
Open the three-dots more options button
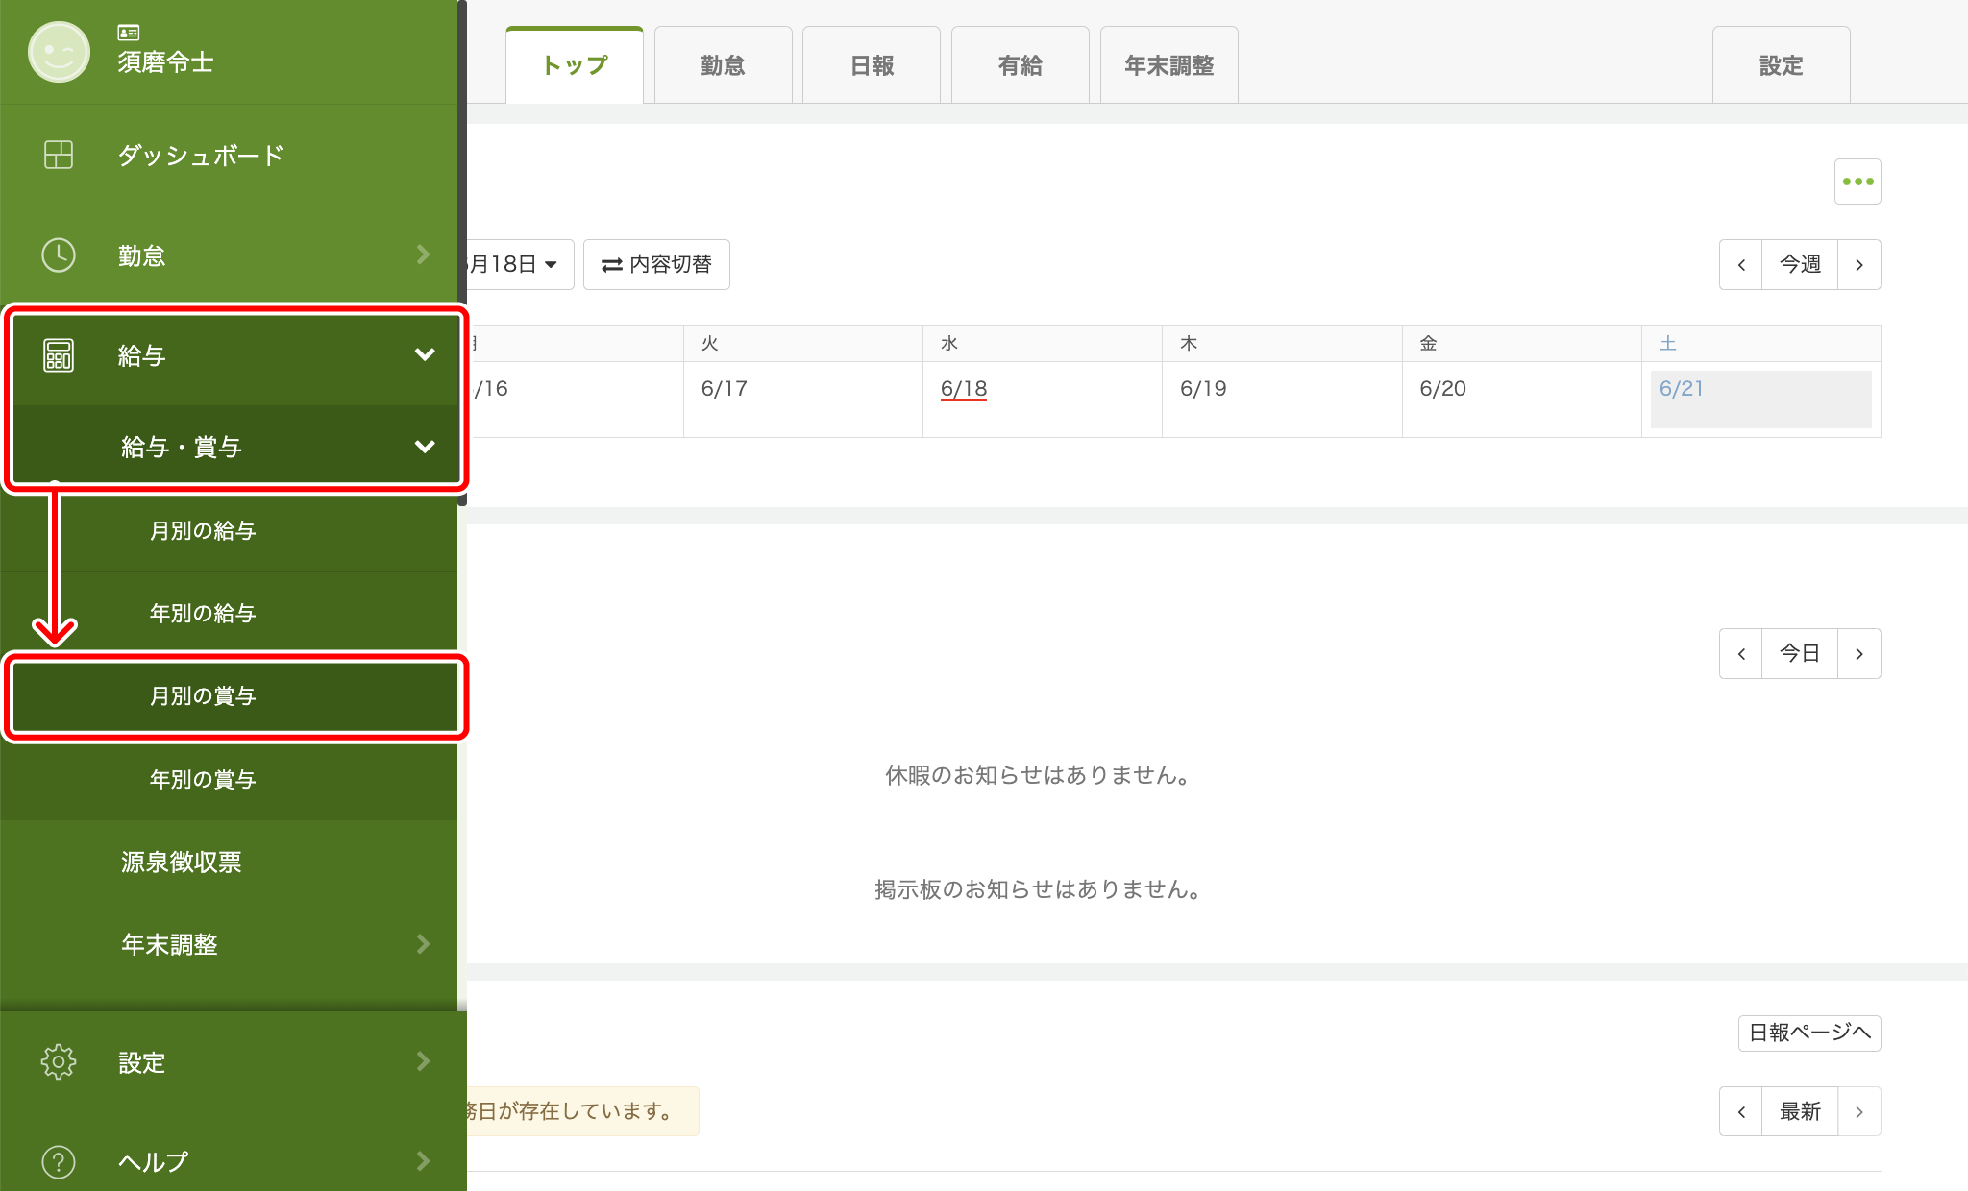pyautogui.click(x=1857, y=182)
